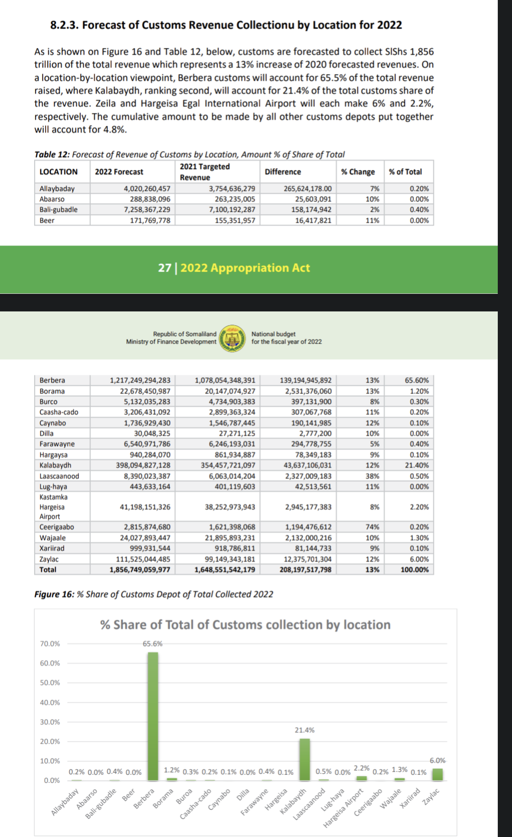Select the 'Allaybaday' chart axis label

[65, 802]
